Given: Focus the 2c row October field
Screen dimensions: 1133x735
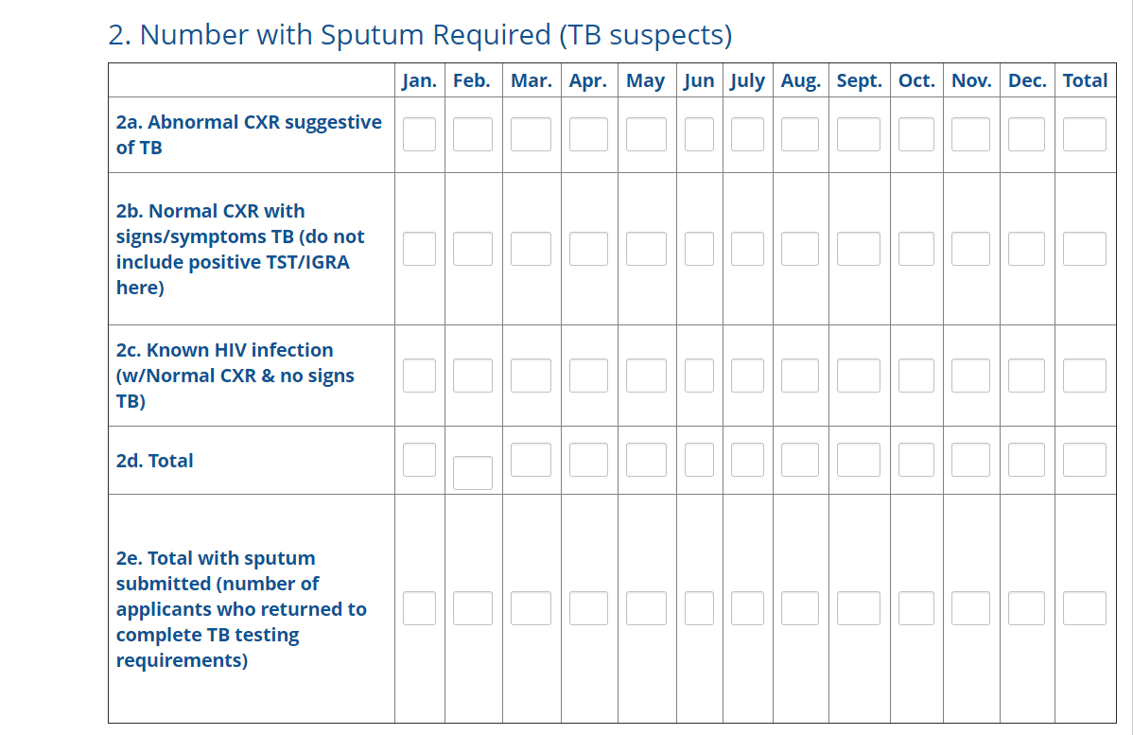Looking at the screenshot, I should [915, 376].
